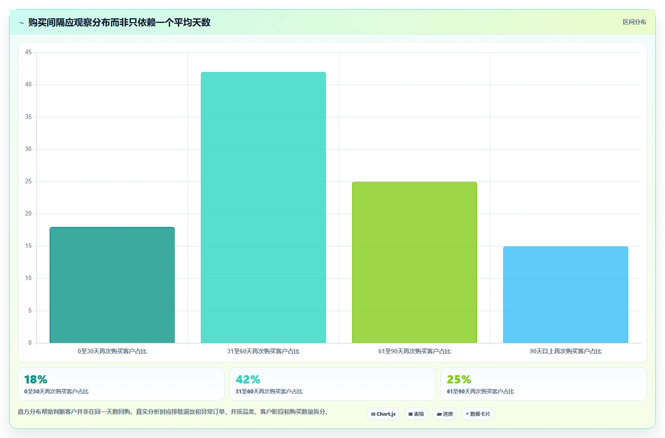This screenshot has height=438, width=665.
Task: Click the dark teal 0至30天 bar
Action: [112, 285]
